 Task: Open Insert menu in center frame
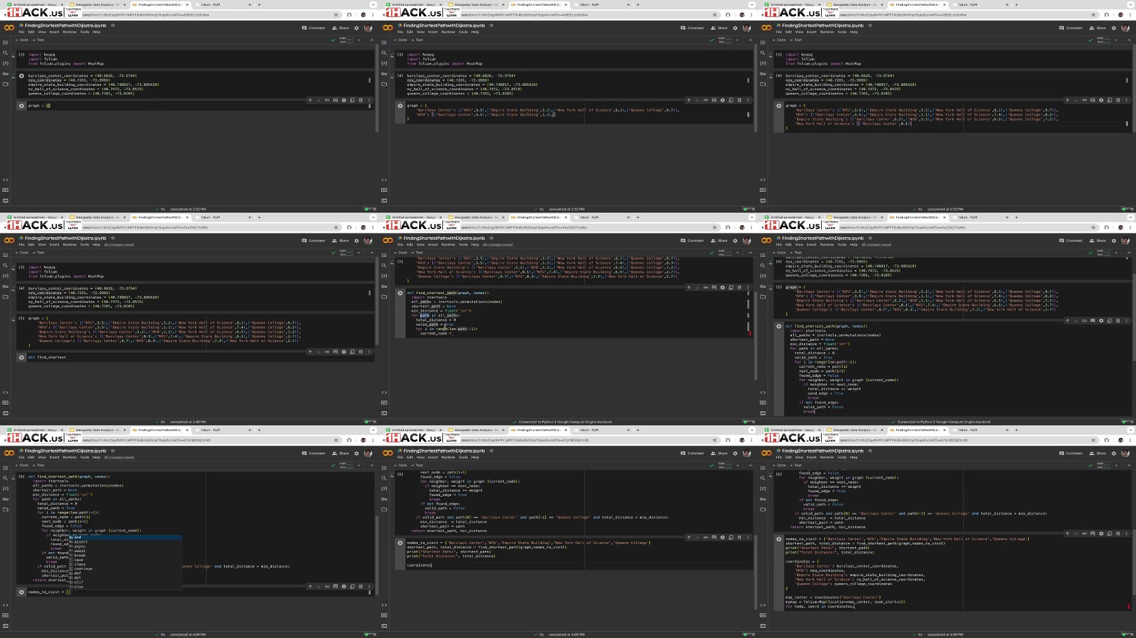[433, 244]
